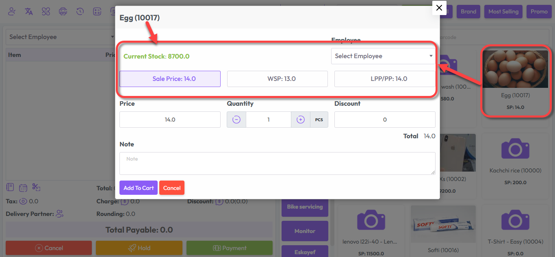Open the Promo tab

tap(539, 11)
